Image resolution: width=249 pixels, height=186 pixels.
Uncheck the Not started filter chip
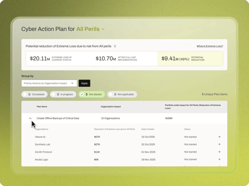[x=91, y=94]
